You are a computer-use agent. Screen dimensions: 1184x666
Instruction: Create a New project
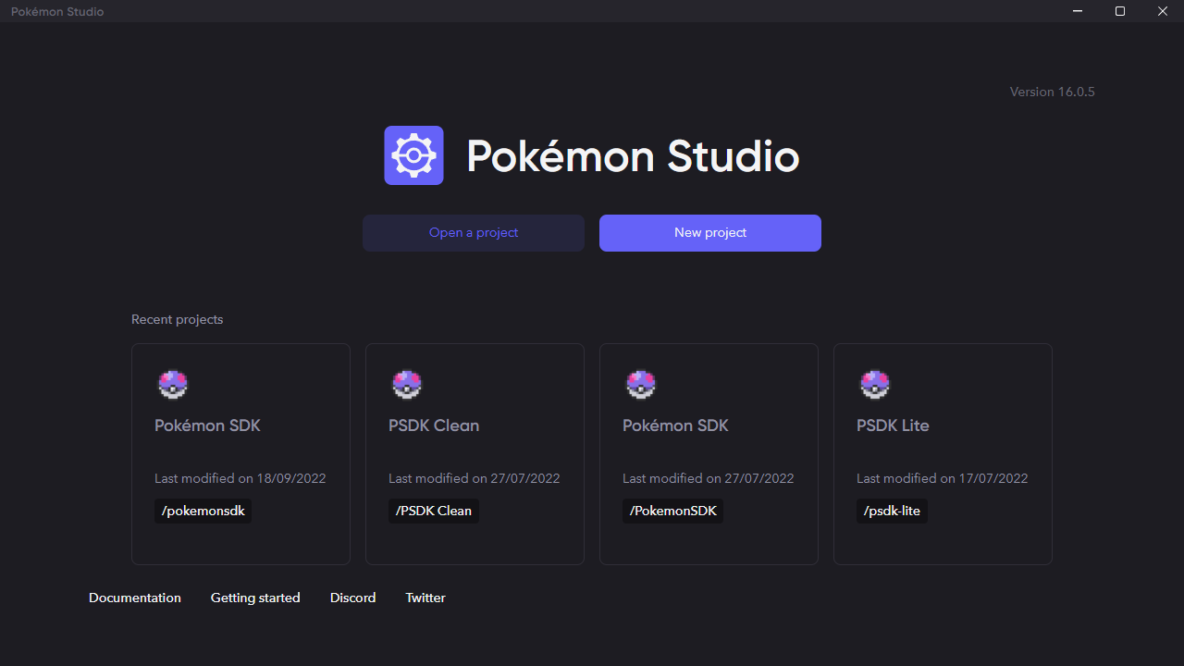[x=710, y=233]
